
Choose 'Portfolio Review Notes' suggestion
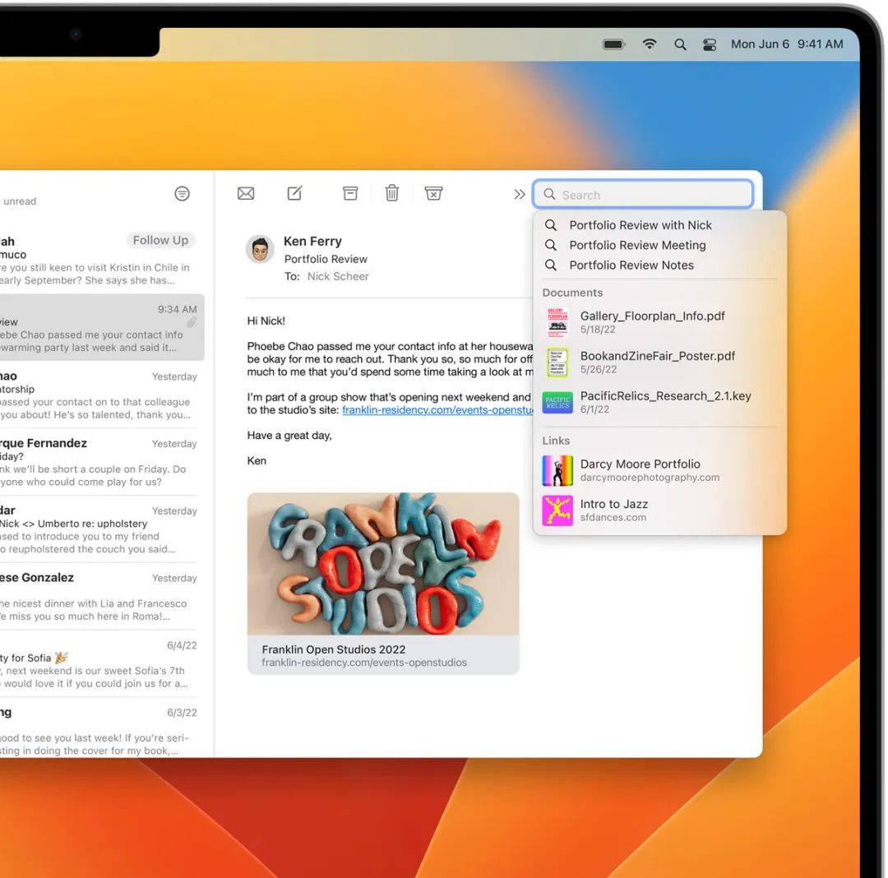tap(631, 265)
